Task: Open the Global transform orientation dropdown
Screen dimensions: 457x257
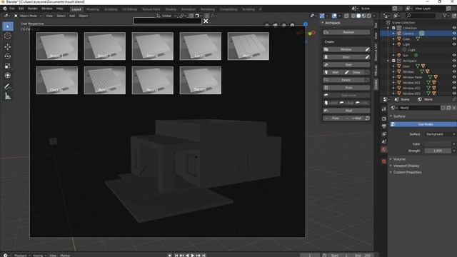Action: click(x=166, y=16)
